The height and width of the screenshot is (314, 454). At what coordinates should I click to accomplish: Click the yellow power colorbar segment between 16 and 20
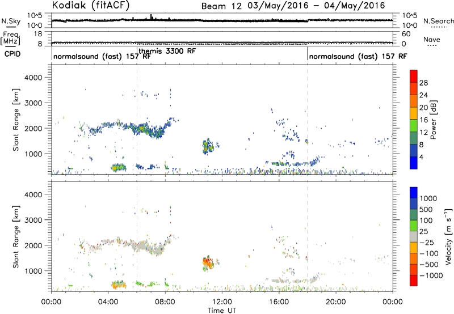click(414, 113)
